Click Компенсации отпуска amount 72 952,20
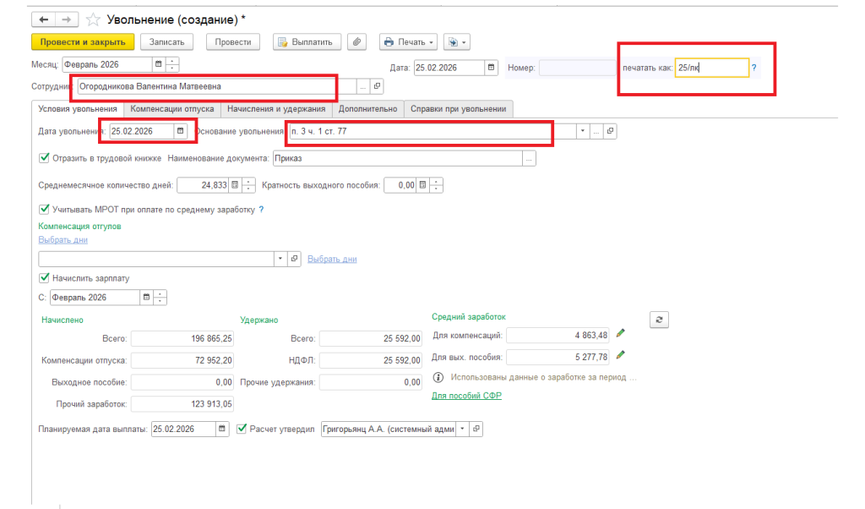Screen dimensions: 865x509 (182, 360)
